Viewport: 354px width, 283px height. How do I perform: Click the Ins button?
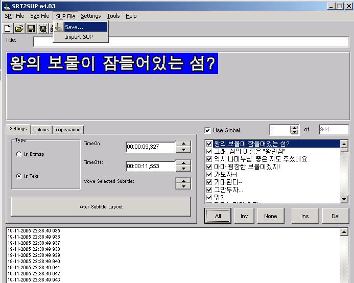point(305,216)
